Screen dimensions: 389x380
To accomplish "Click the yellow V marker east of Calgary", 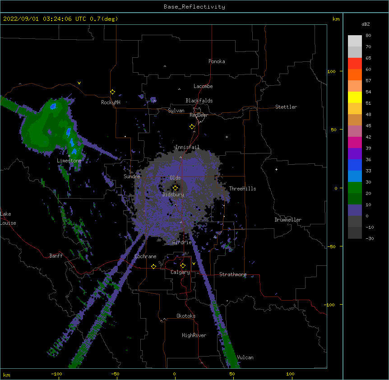I will (x=194, y=264).
